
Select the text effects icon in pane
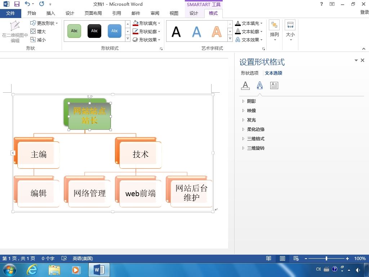[259, 85]
